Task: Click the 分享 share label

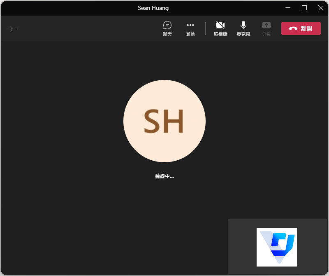Action: click(266, 34)
